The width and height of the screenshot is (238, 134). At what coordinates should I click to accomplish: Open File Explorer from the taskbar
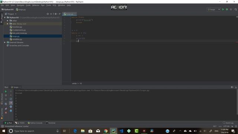tap(83, 131)
